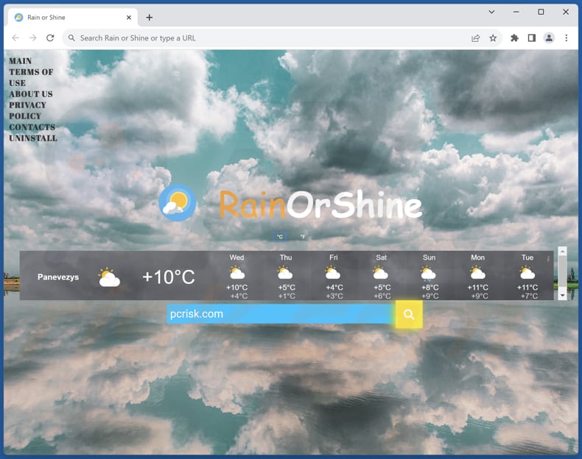582x459 pixels.
Task: Click Thursday's forecast weather icon
Action: pyautogui.click(x=285, y=273)
